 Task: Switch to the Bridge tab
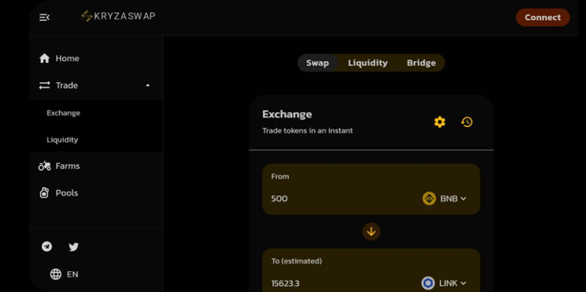pos(421,62)
